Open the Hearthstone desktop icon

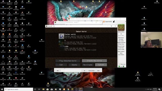click(3, 73)
